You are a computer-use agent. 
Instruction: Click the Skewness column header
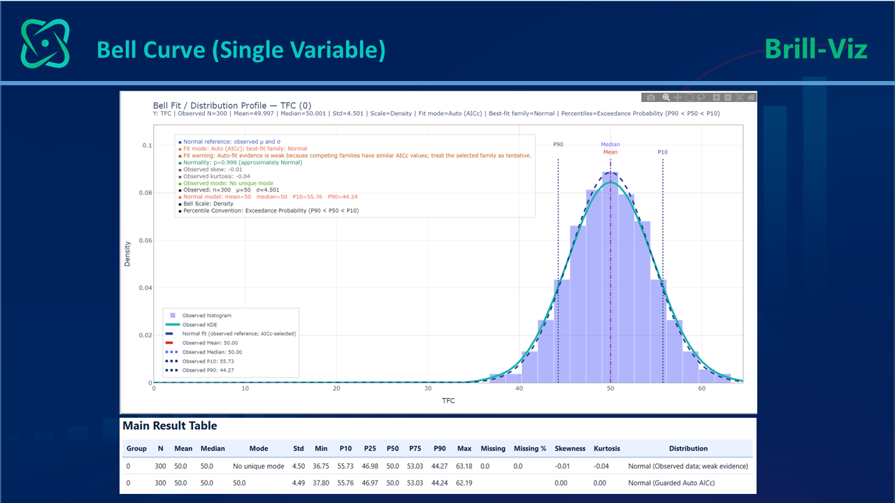pyautogui.click(x=571, y=449)
